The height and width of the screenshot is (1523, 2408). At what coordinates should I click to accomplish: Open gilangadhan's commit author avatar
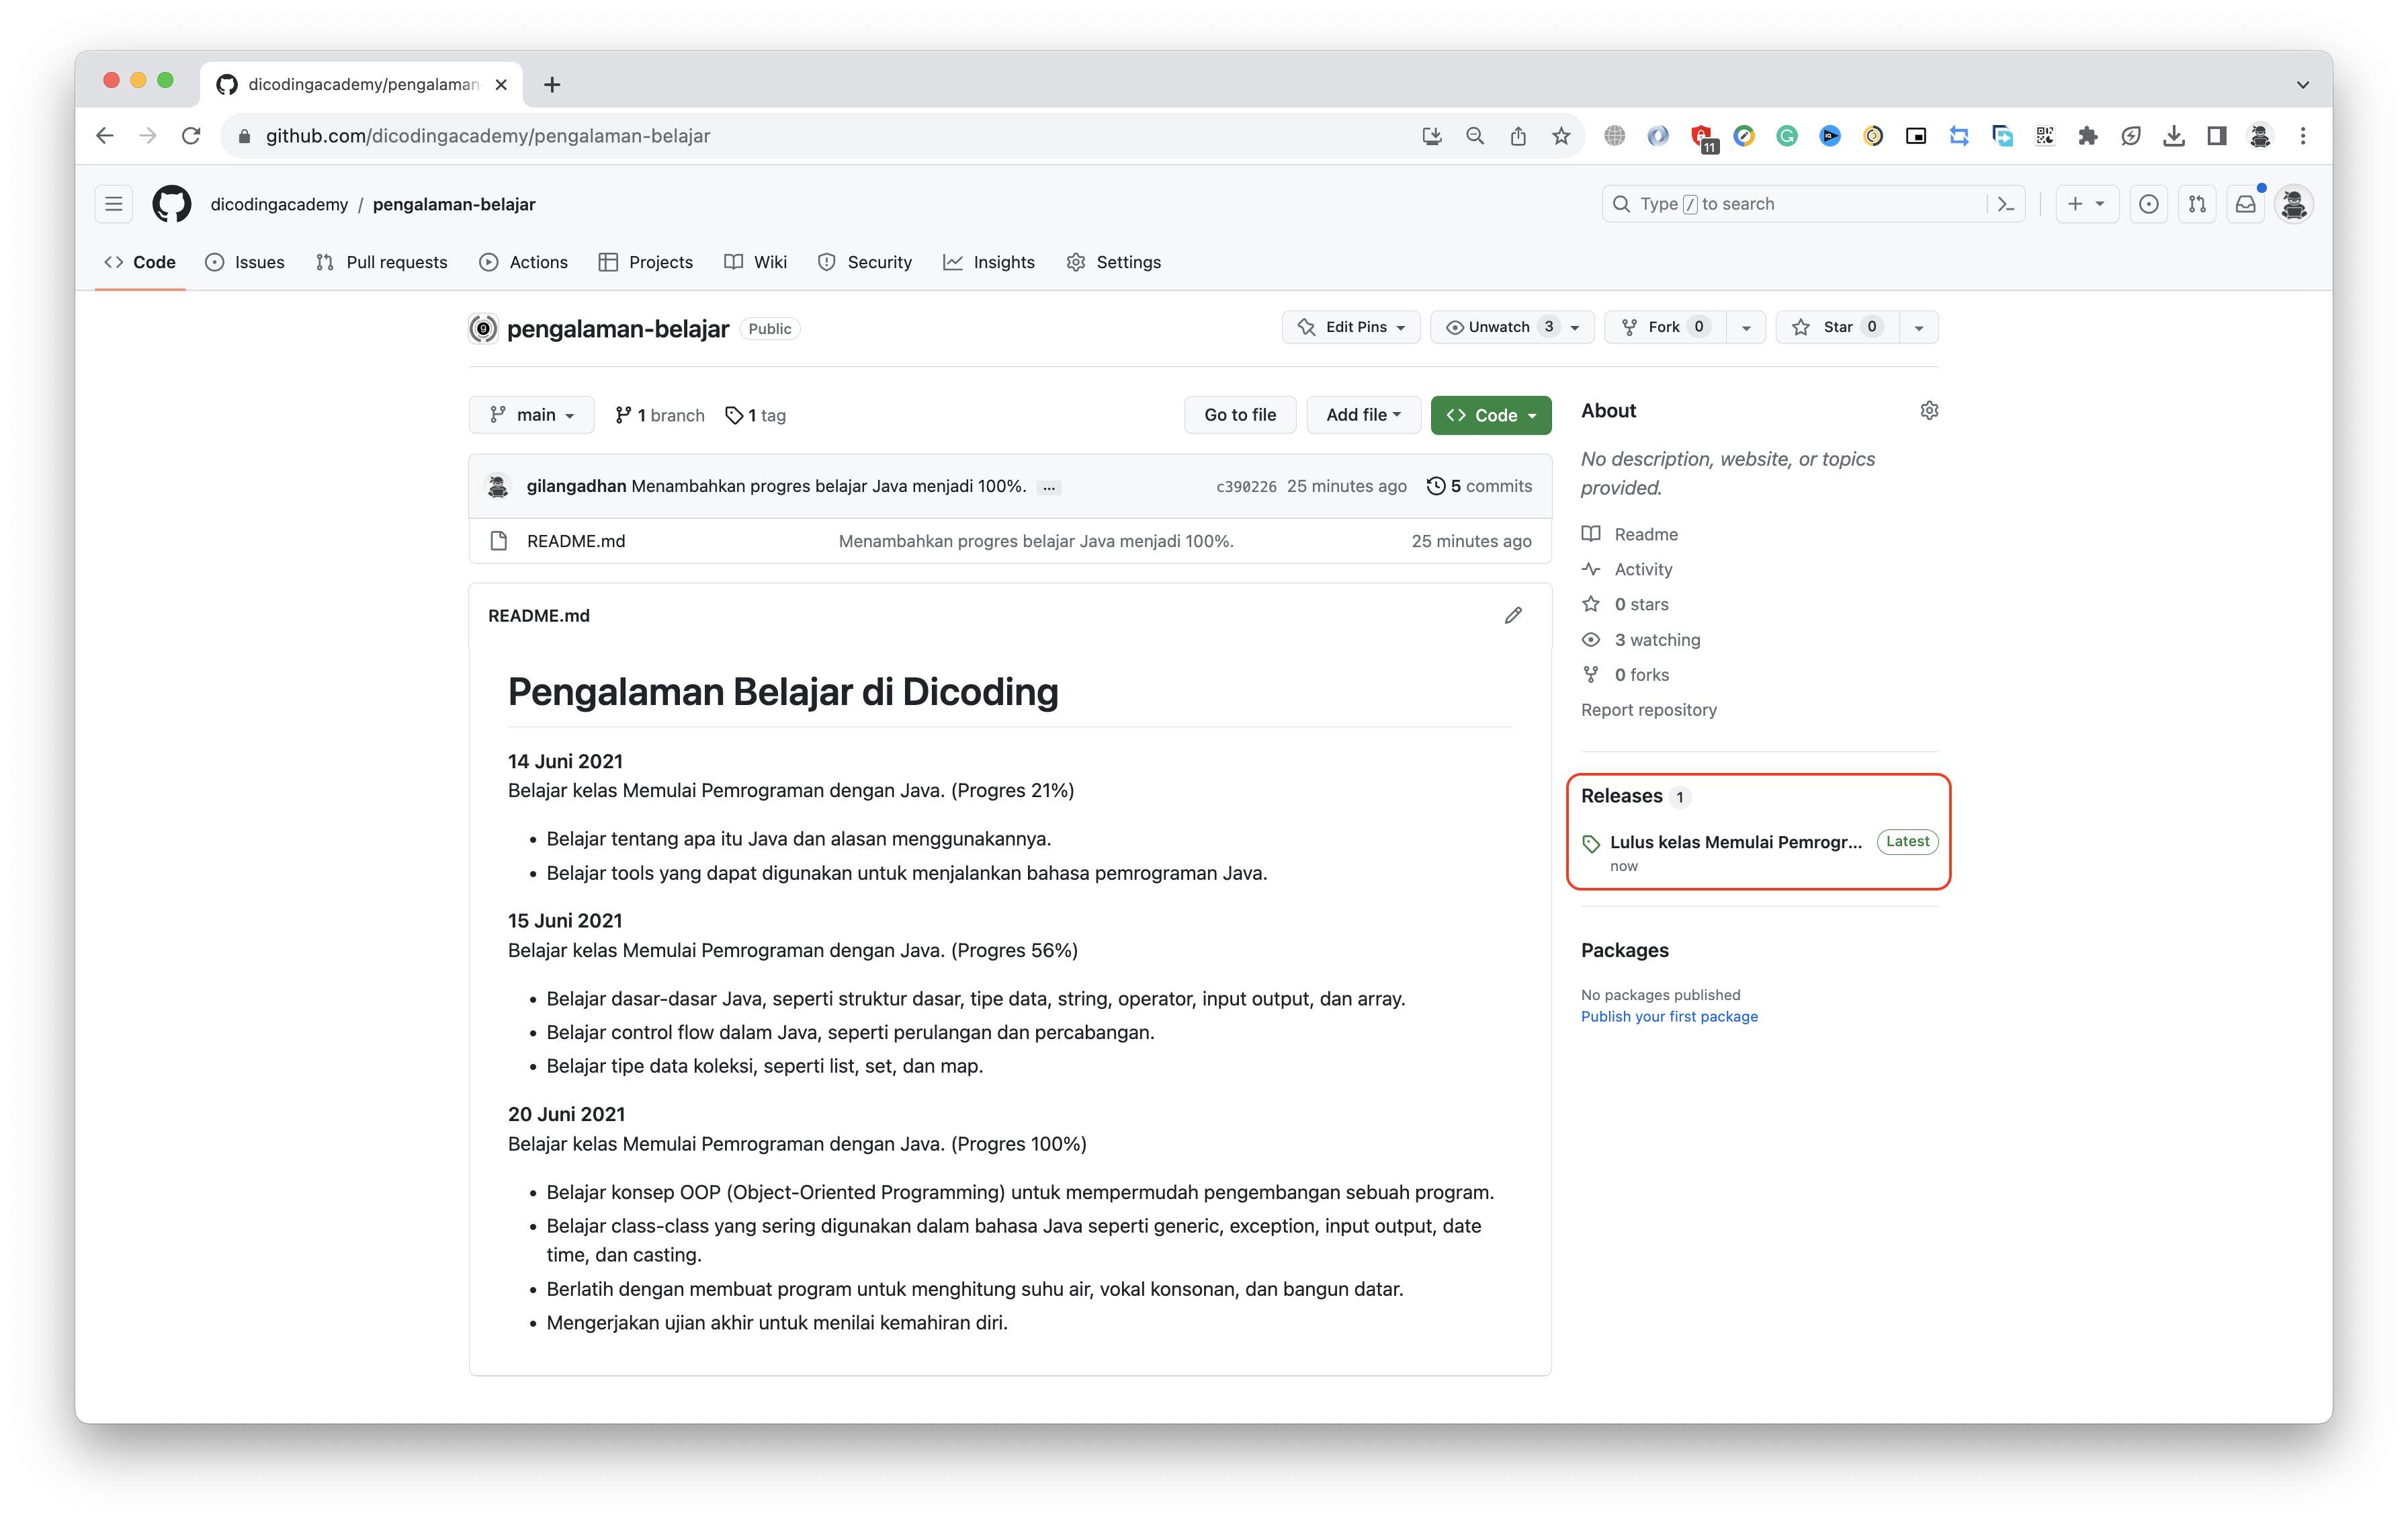tap(498, 487)
